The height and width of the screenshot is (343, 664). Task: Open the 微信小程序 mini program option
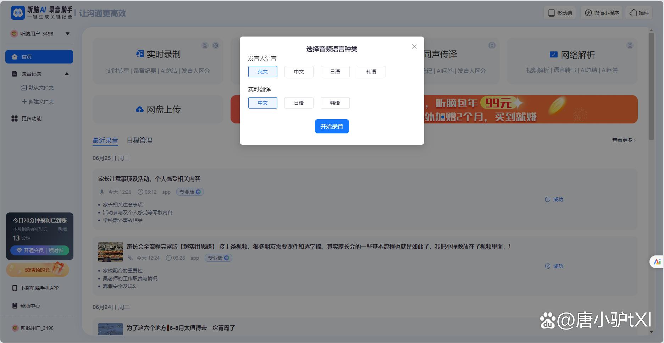click(602, 13)
